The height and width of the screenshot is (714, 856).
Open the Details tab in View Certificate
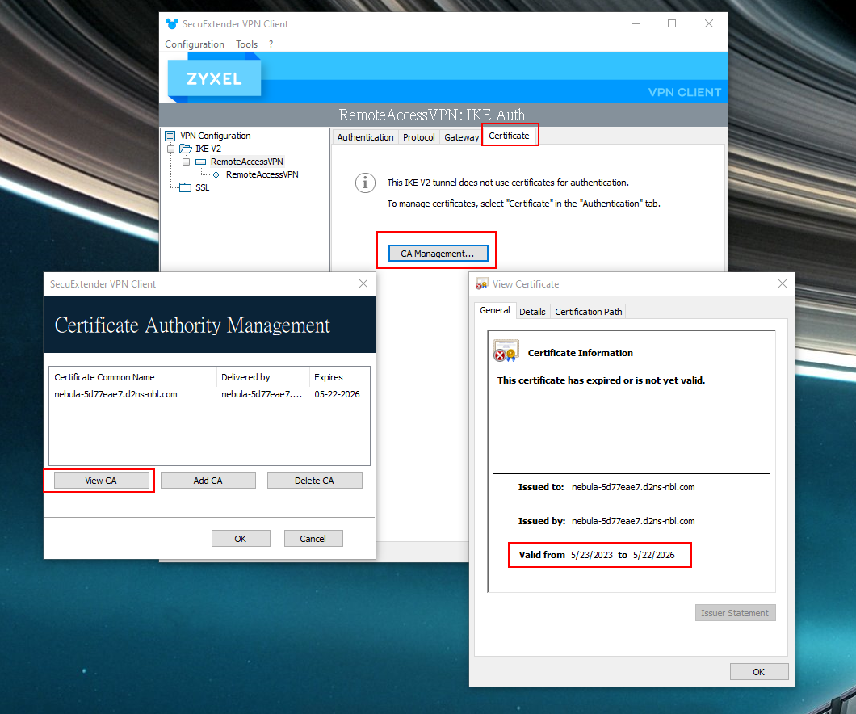coord(532,312)
